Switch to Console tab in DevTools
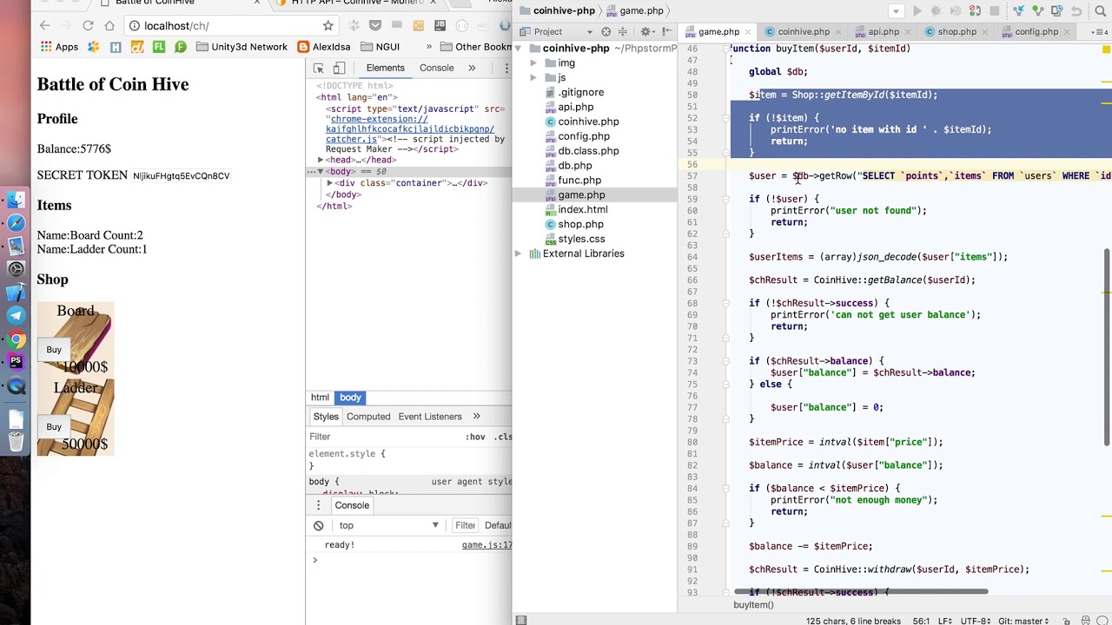This screenshot has height=625, width=1112. 437,68
